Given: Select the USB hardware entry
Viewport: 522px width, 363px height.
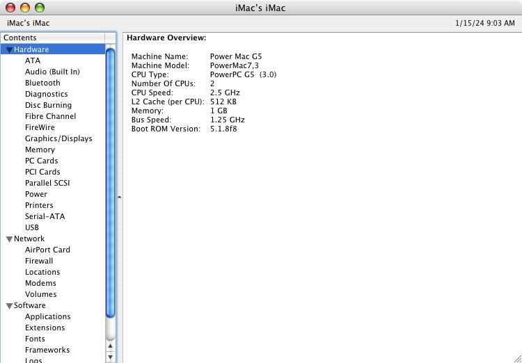Looking at the screenshot, I should click(x=32, y=227).
